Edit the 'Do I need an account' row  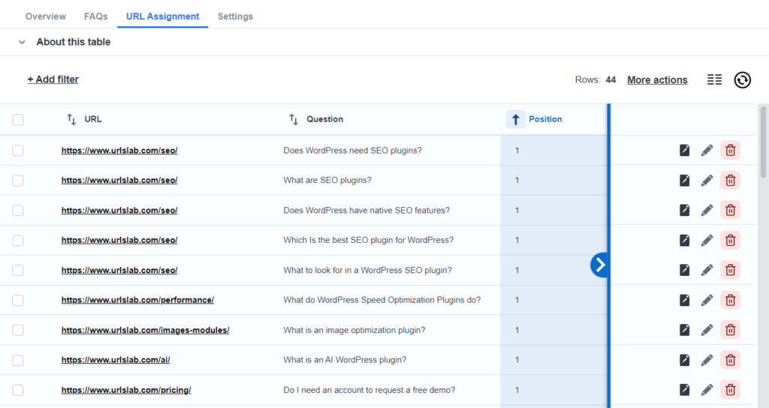coord(707,390)
